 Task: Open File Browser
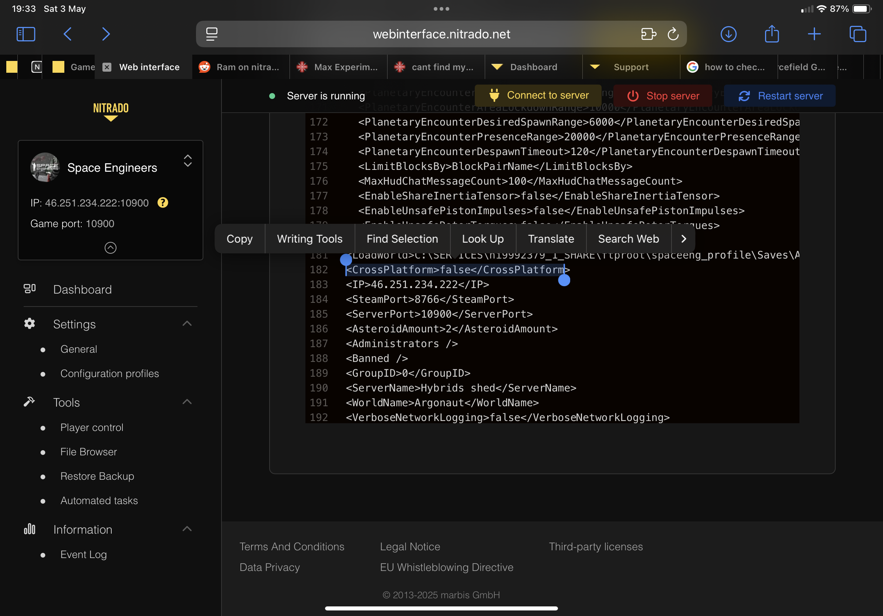(x=88, y=452)
